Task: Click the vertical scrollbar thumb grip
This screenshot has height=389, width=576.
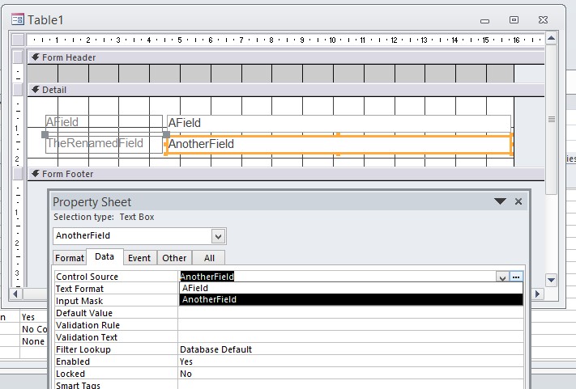Action: click(551, 119)
